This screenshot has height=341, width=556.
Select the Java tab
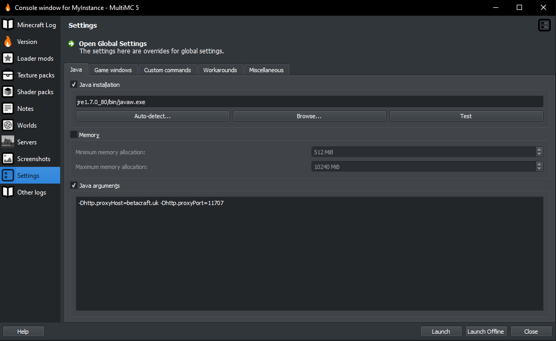[76, 70]
